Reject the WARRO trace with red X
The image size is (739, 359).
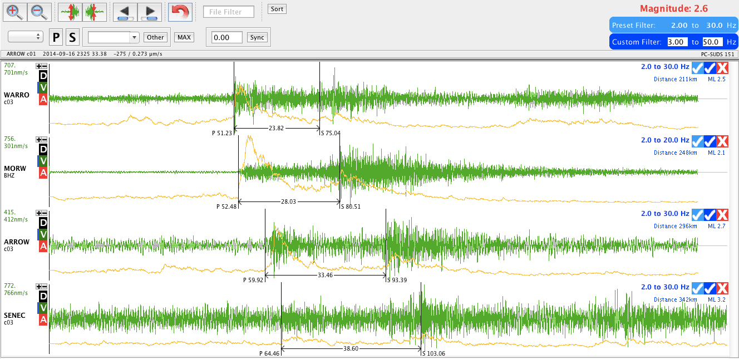tap(722, 68)
